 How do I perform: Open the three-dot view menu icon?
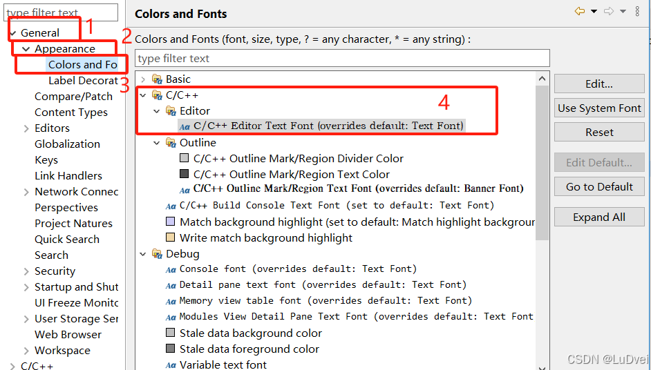pyautogui.click(x=637, y=11)
